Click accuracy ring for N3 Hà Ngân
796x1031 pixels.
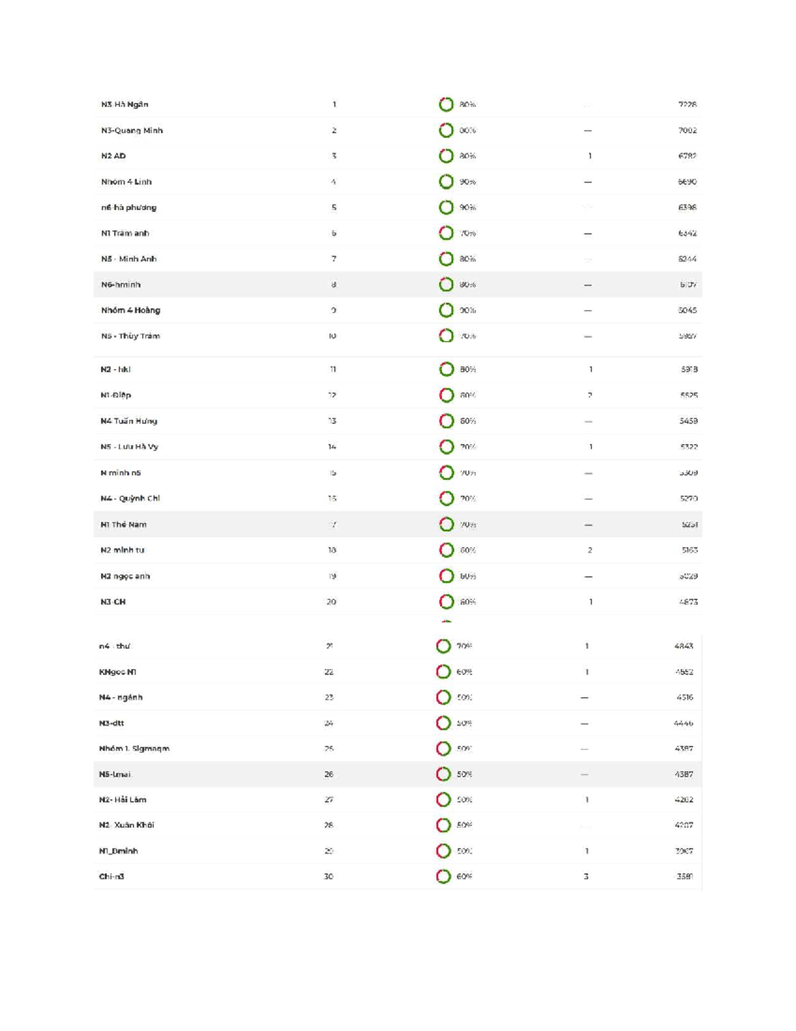(x=446, y=104)
